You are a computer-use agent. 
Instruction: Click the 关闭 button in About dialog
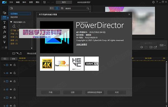[117, 92]
